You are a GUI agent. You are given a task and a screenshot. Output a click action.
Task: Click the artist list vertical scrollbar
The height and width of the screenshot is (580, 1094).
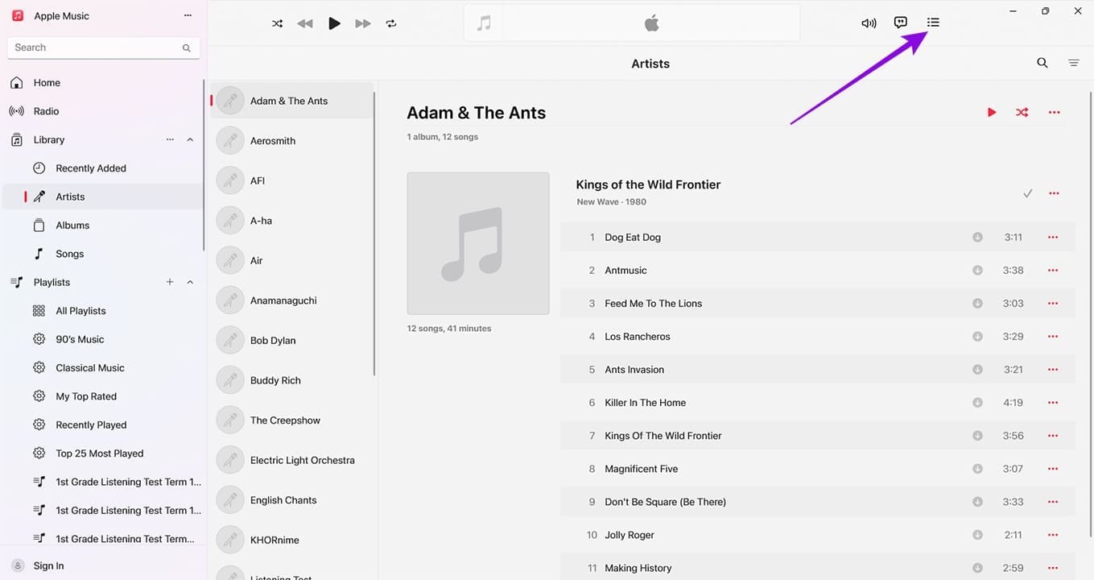[374, 234]
